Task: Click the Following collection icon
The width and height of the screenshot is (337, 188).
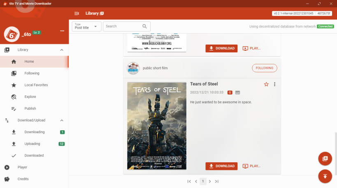Action: pos(14,73)
